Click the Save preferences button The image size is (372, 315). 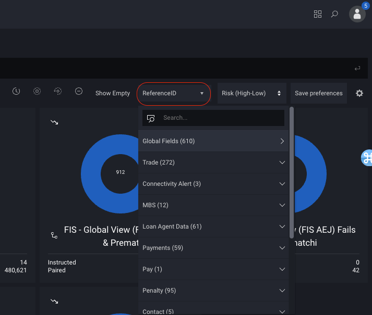319,93
